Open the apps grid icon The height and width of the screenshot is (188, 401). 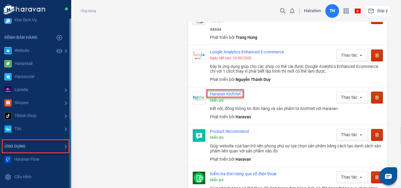(x=346, y=11)
